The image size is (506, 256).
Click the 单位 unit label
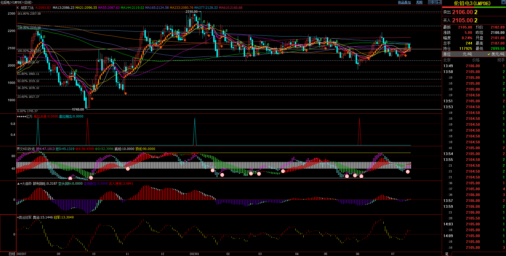click(x=447, y=54)
